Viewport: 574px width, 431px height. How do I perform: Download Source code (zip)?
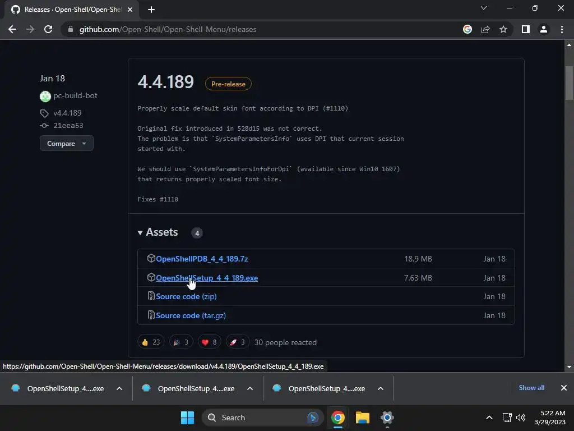click(x=186, y=296)
